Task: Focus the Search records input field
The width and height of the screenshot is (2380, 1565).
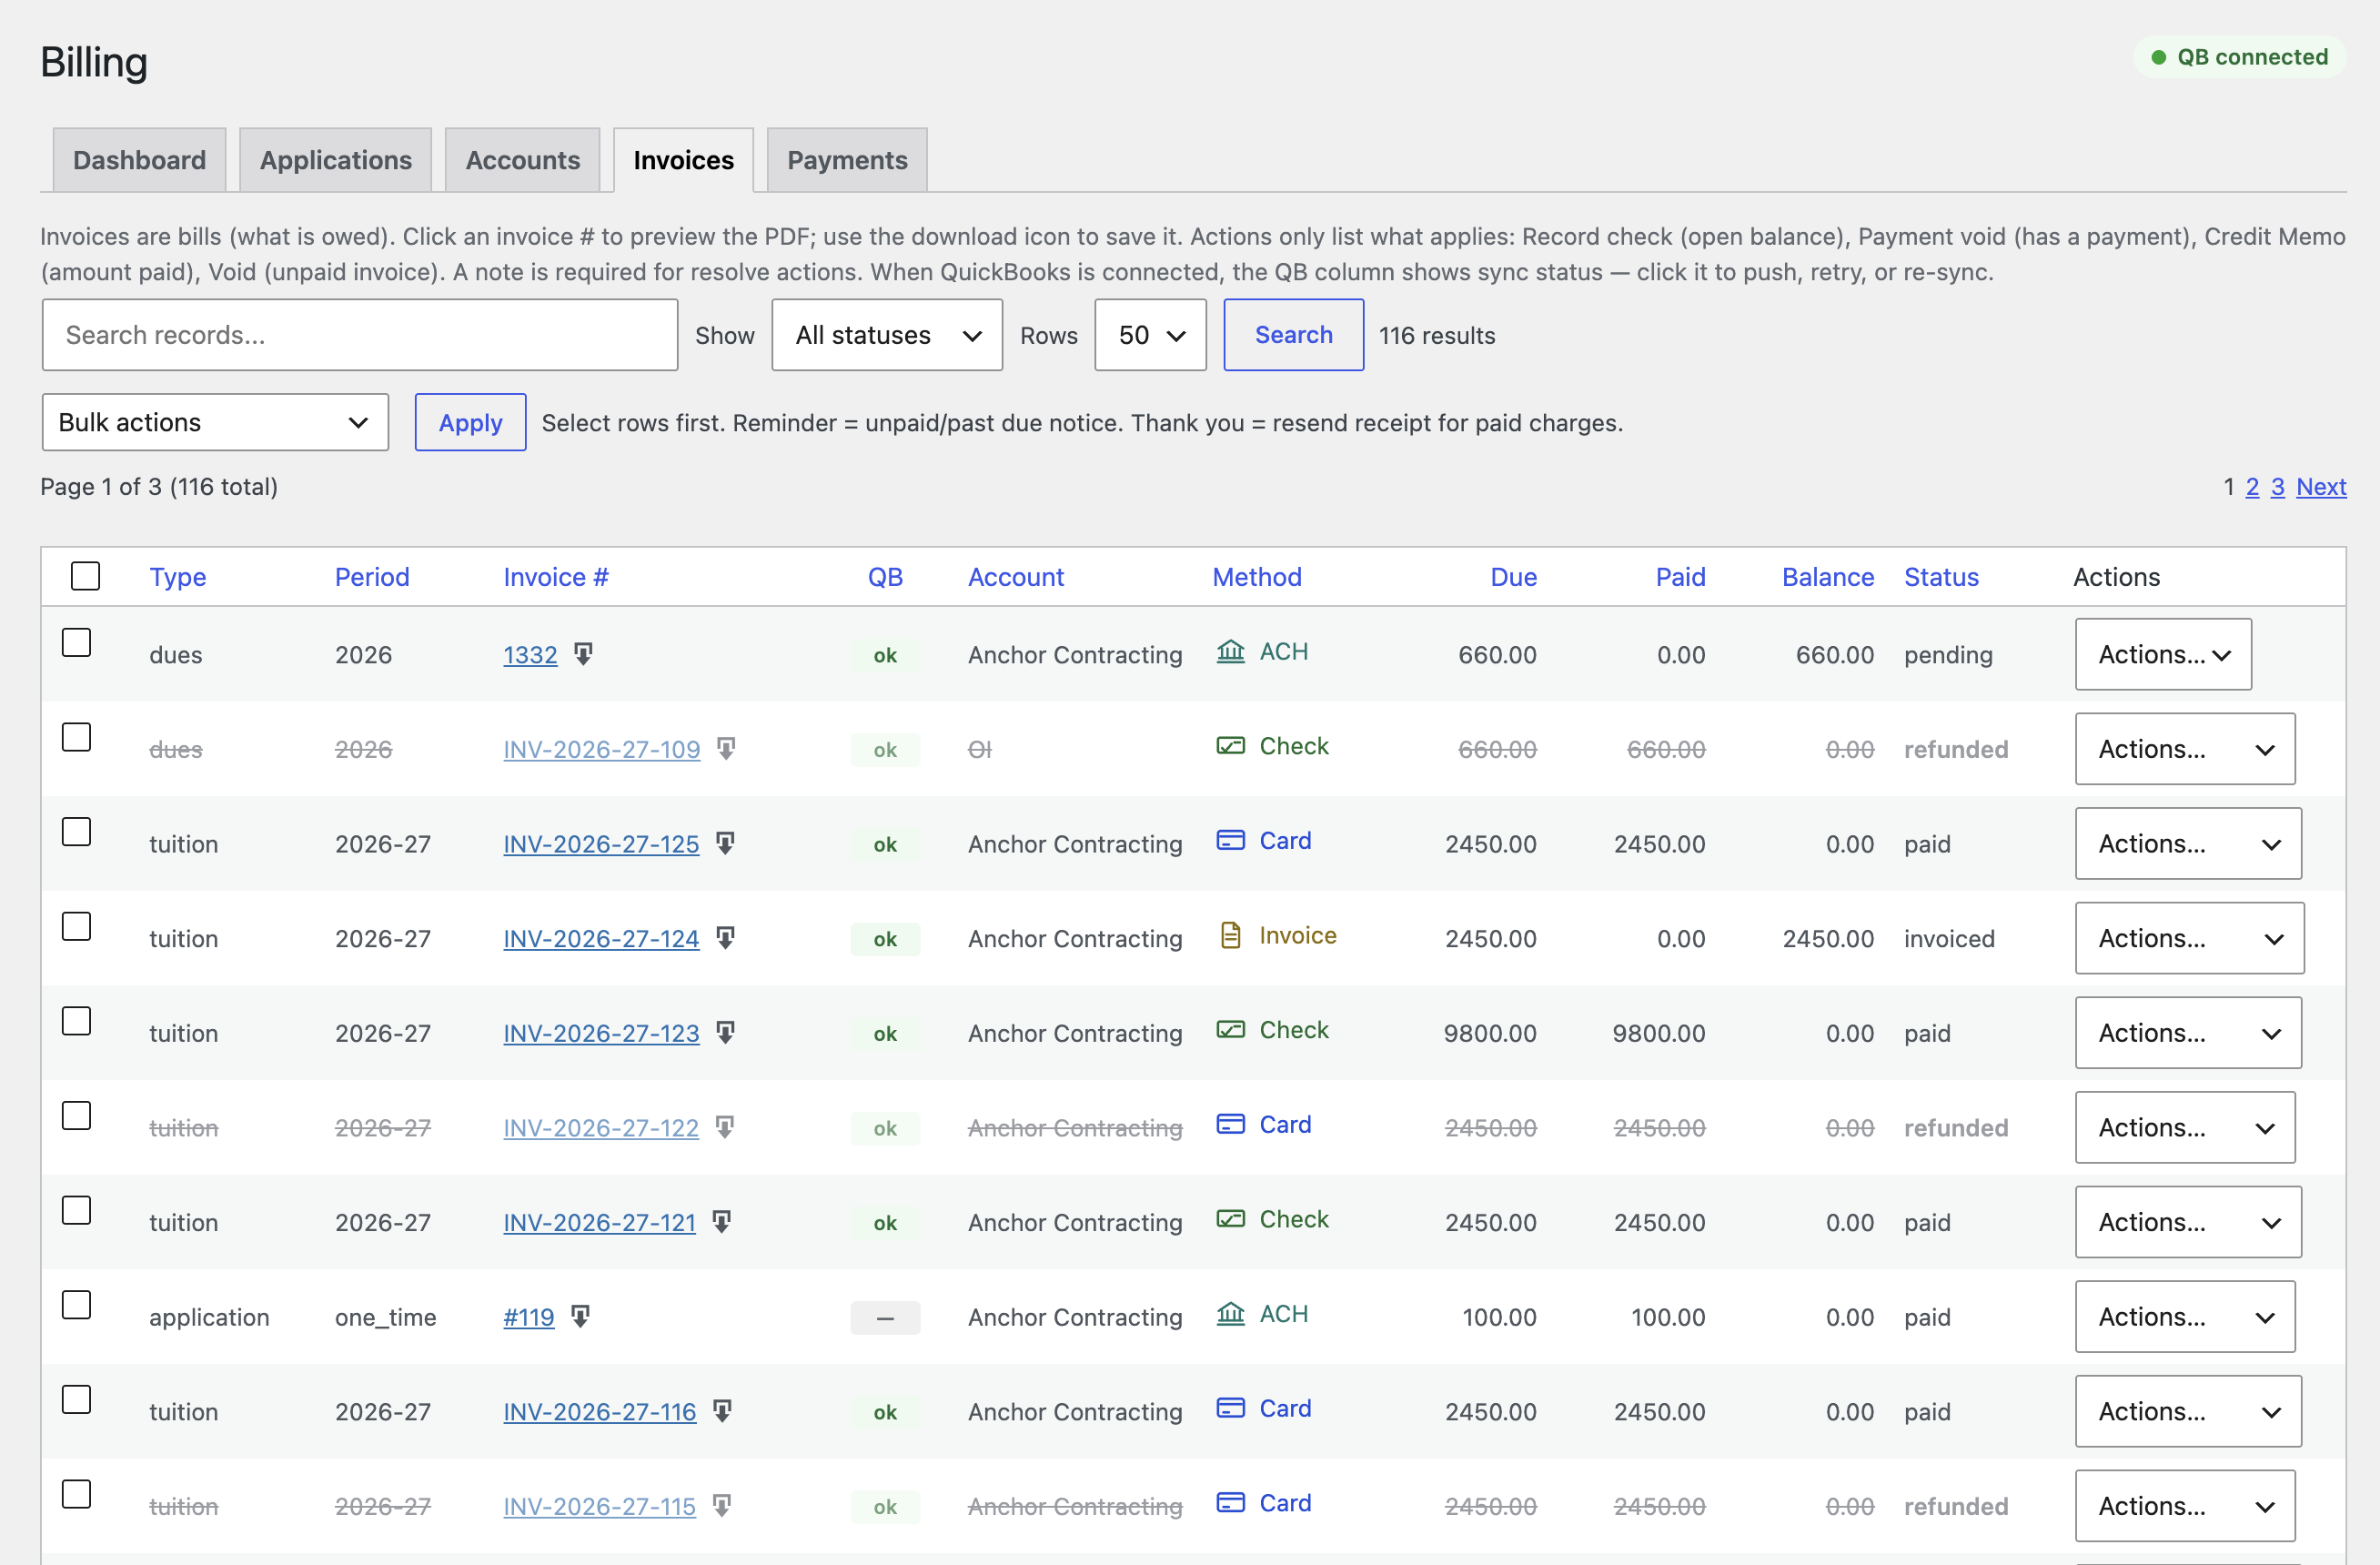Action: [x=360, y=335]
